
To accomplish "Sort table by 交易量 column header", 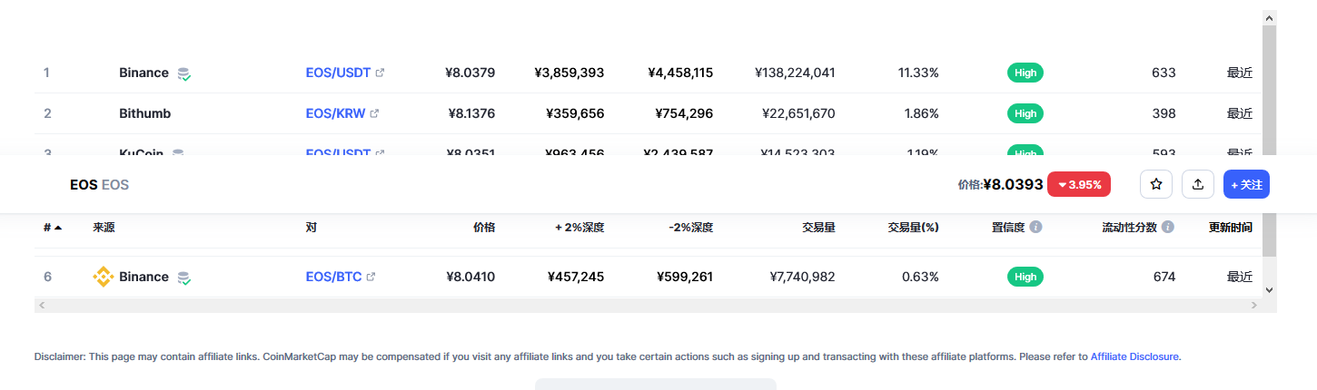I will pyautogui.click(x=818, y=228).
